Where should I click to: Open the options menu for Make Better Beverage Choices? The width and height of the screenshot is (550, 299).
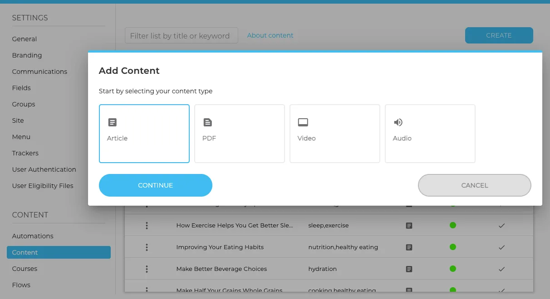[147, 269]
